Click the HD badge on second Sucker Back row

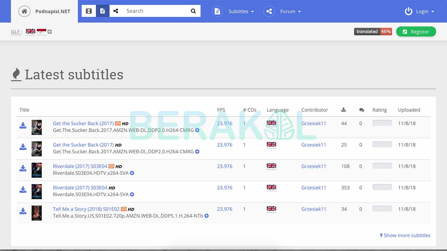tap(118, 145)
